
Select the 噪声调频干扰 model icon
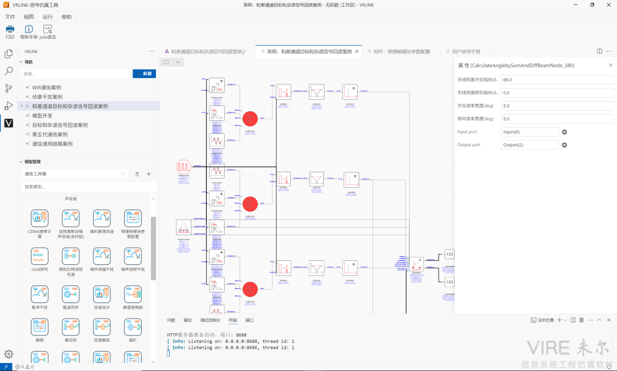tap(133, 256)
